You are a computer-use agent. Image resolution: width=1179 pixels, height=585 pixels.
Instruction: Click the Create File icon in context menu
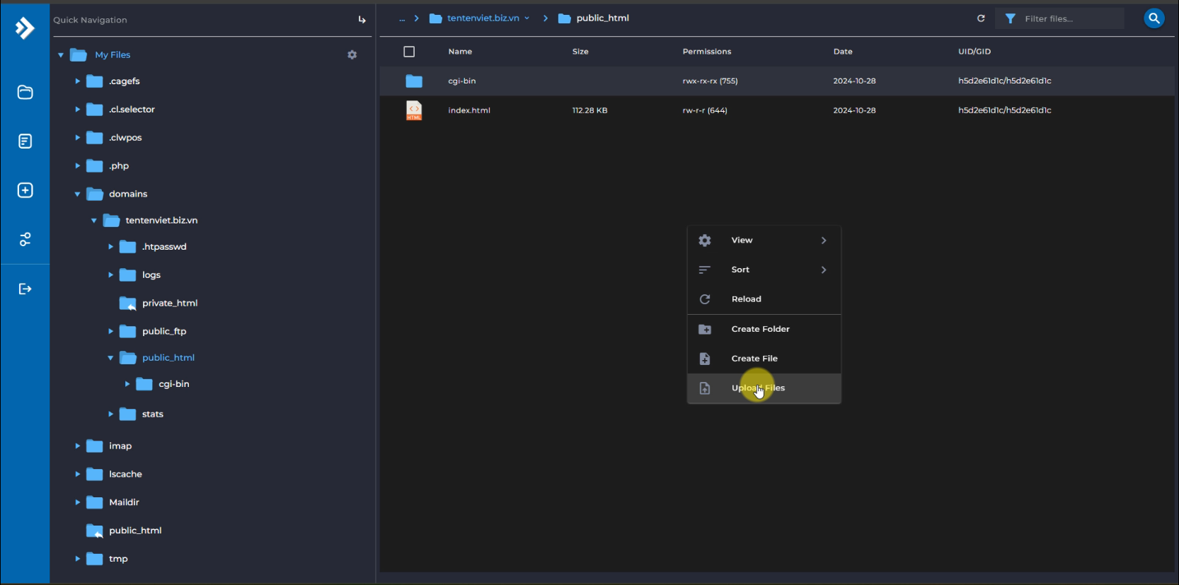click(x=705, y=359)
